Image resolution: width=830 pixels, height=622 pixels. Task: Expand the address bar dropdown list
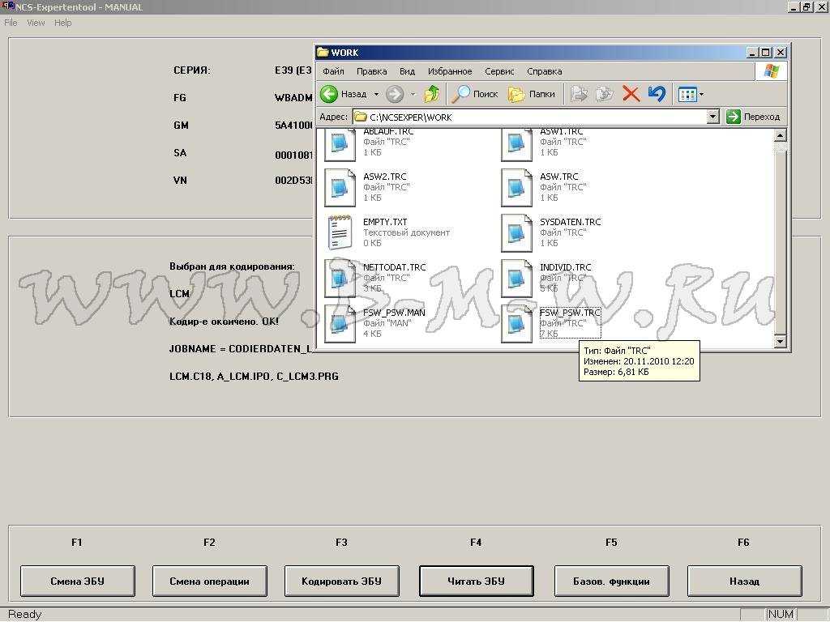713,117
